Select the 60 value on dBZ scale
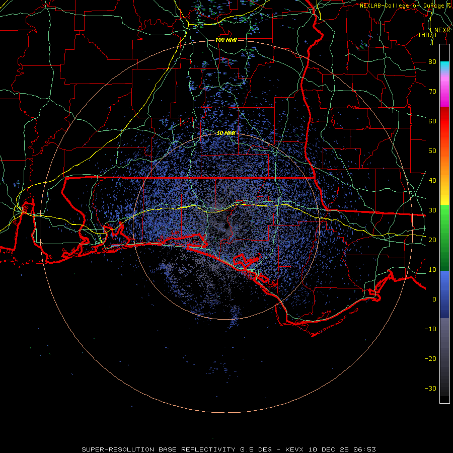 (x=432, y=121)
